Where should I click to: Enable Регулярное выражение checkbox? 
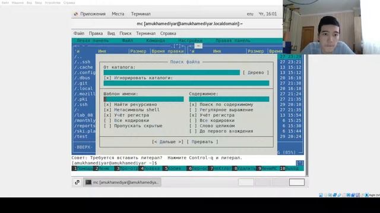(x=193, y=110)
